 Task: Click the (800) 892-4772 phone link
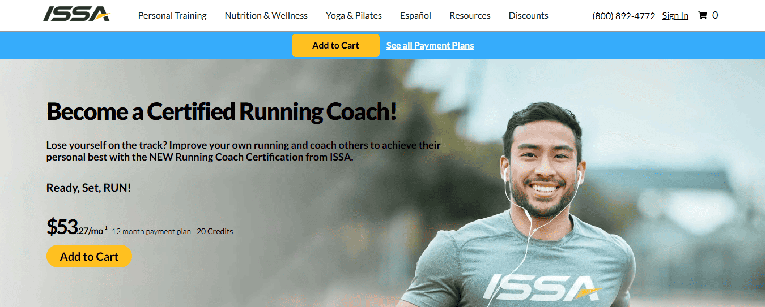624,16
